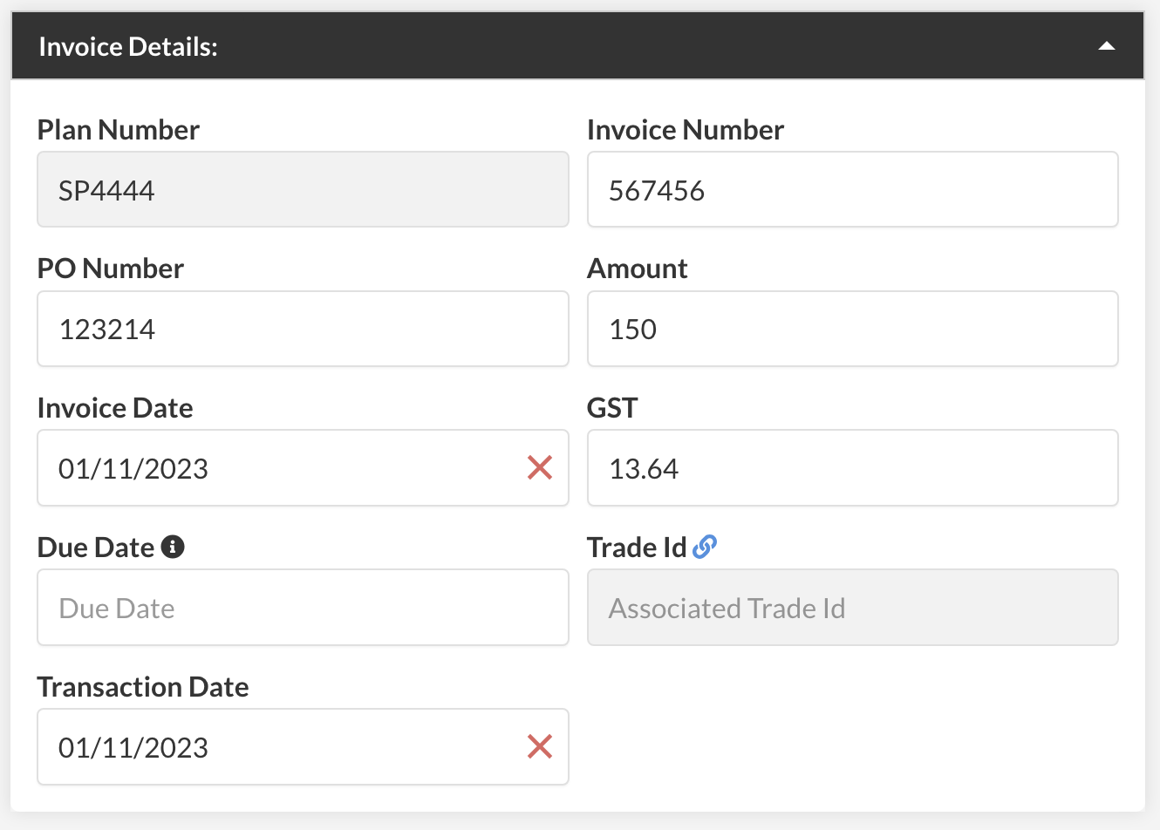
Task: Focus the PO Number input
Action: click(x=303, y=330)
